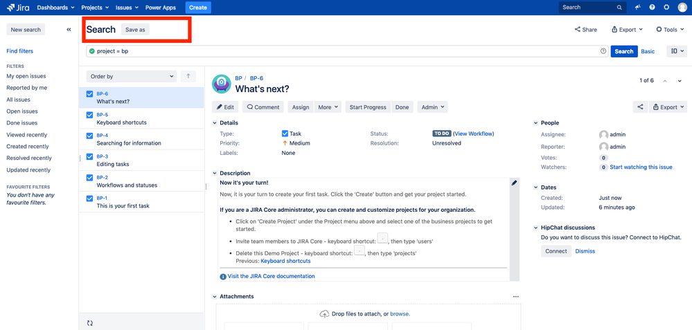
Task: Open Power Apps menu item
Action: coord(161,8)
